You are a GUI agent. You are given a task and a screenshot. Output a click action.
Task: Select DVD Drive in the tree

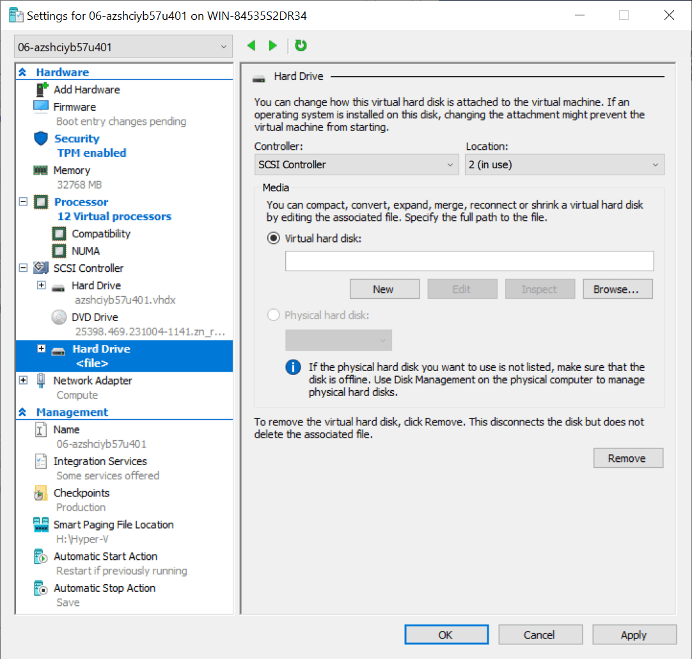click(95, 317)
